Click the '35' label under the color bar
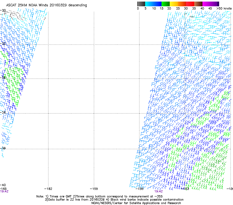The image size is (233, 205). tap(194, 9)
